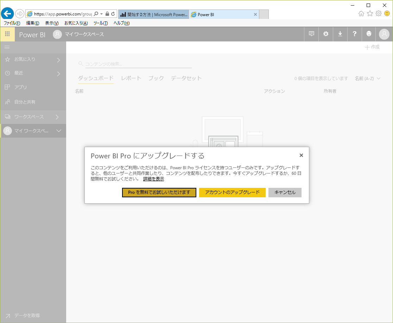Image resolution: width=393 pixels, height=323 pixels.
Task: Open the browser home icon
Action: tap(361, 13)
